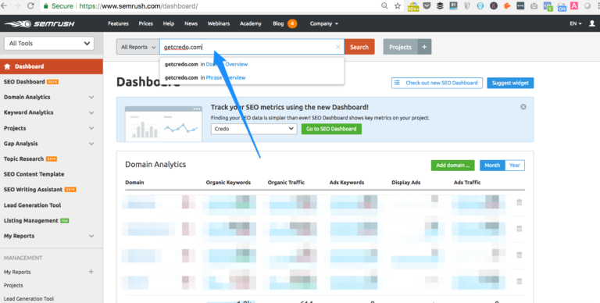Click the browser address bar URL

[138, 6]
